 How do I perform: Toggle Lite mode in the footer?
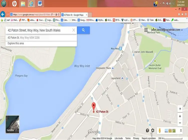(x=119, y=138)
